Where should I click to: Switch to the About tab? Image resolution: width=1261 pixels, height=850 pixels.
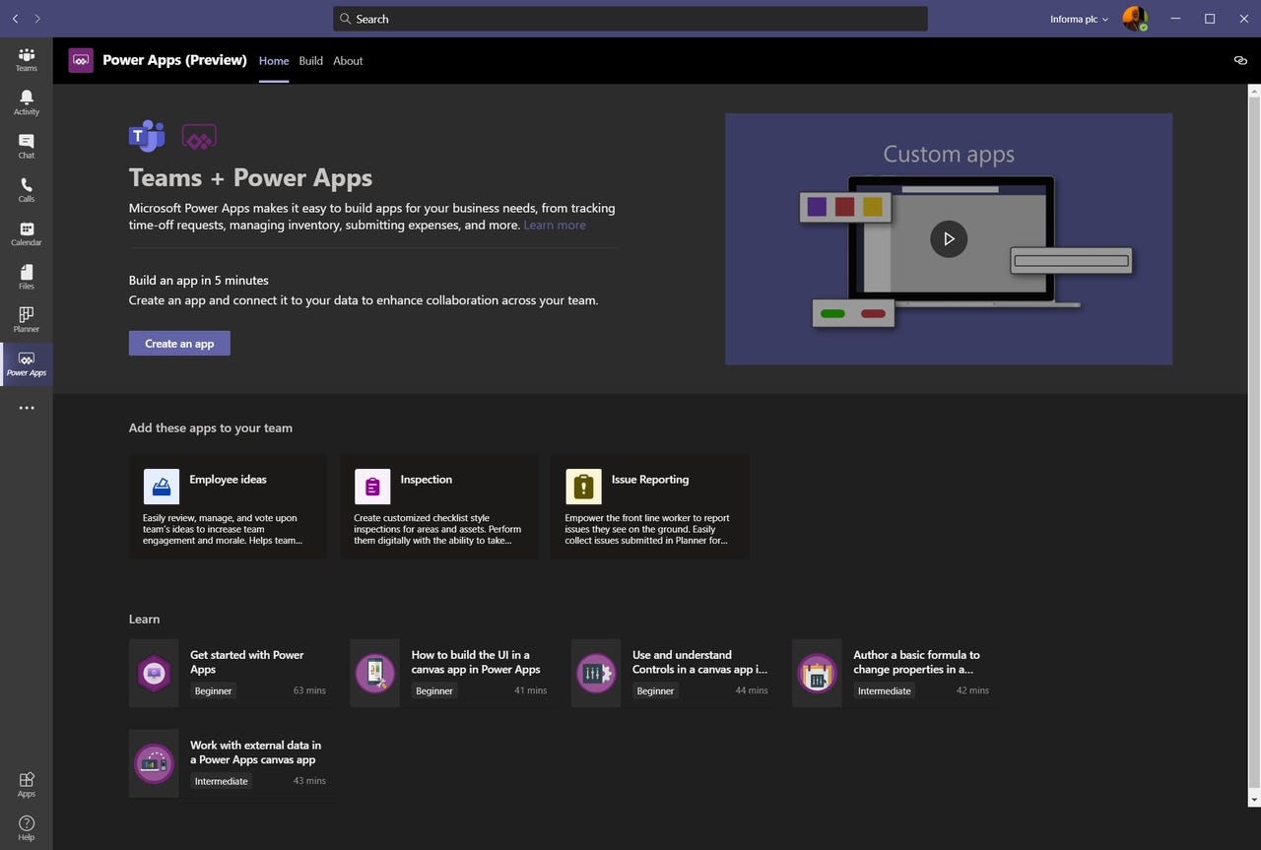click(347, 60)
